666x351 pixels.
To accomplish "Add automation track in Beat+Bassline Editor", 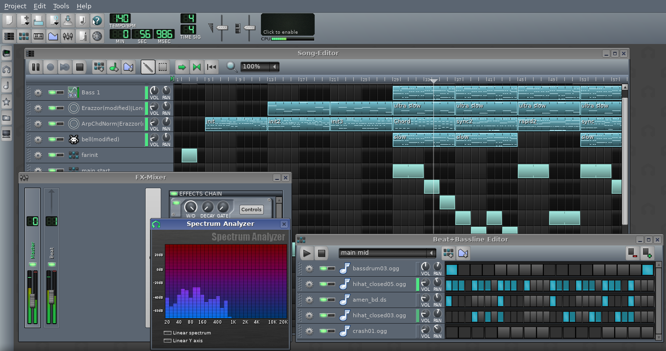I will tap(463, 253).
